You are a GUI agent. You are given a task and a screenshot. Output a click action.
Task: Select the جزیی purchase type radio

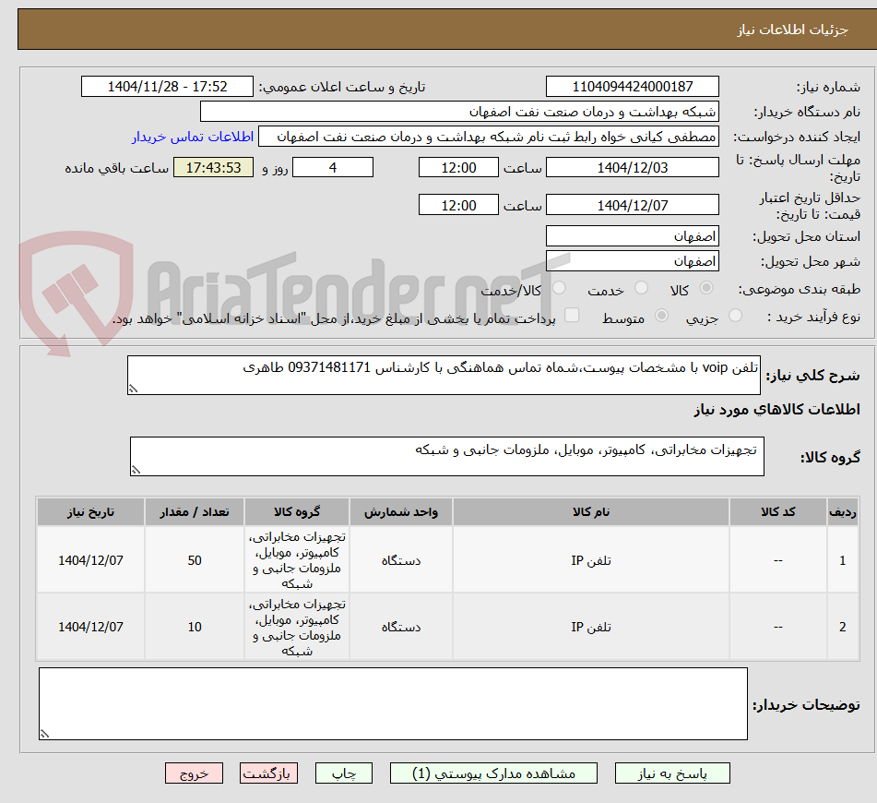pyautogui.click(x=736, y=316)
